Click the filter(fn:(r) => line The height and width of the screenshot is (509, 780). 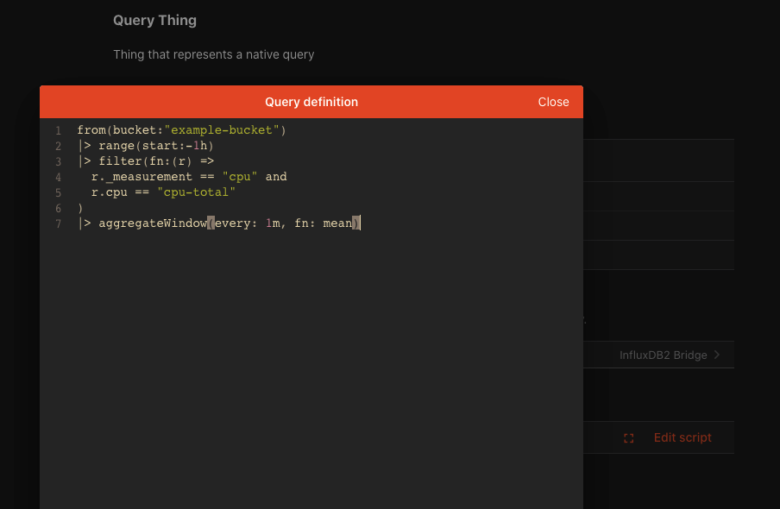[147, 161]
